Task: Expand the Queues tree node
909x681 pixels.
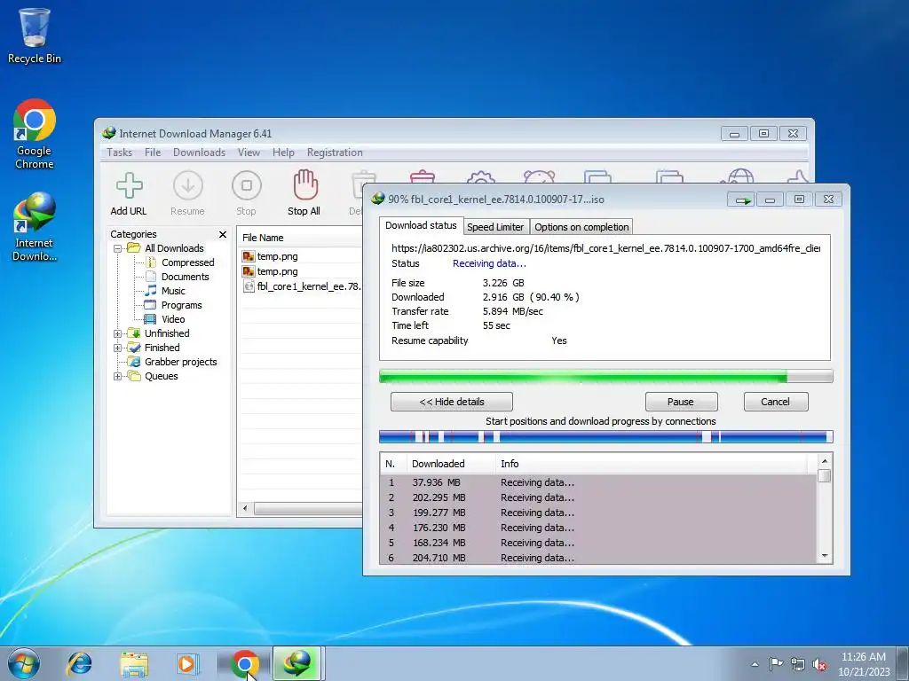Action: pyautogui.click(x=117, y=376)
